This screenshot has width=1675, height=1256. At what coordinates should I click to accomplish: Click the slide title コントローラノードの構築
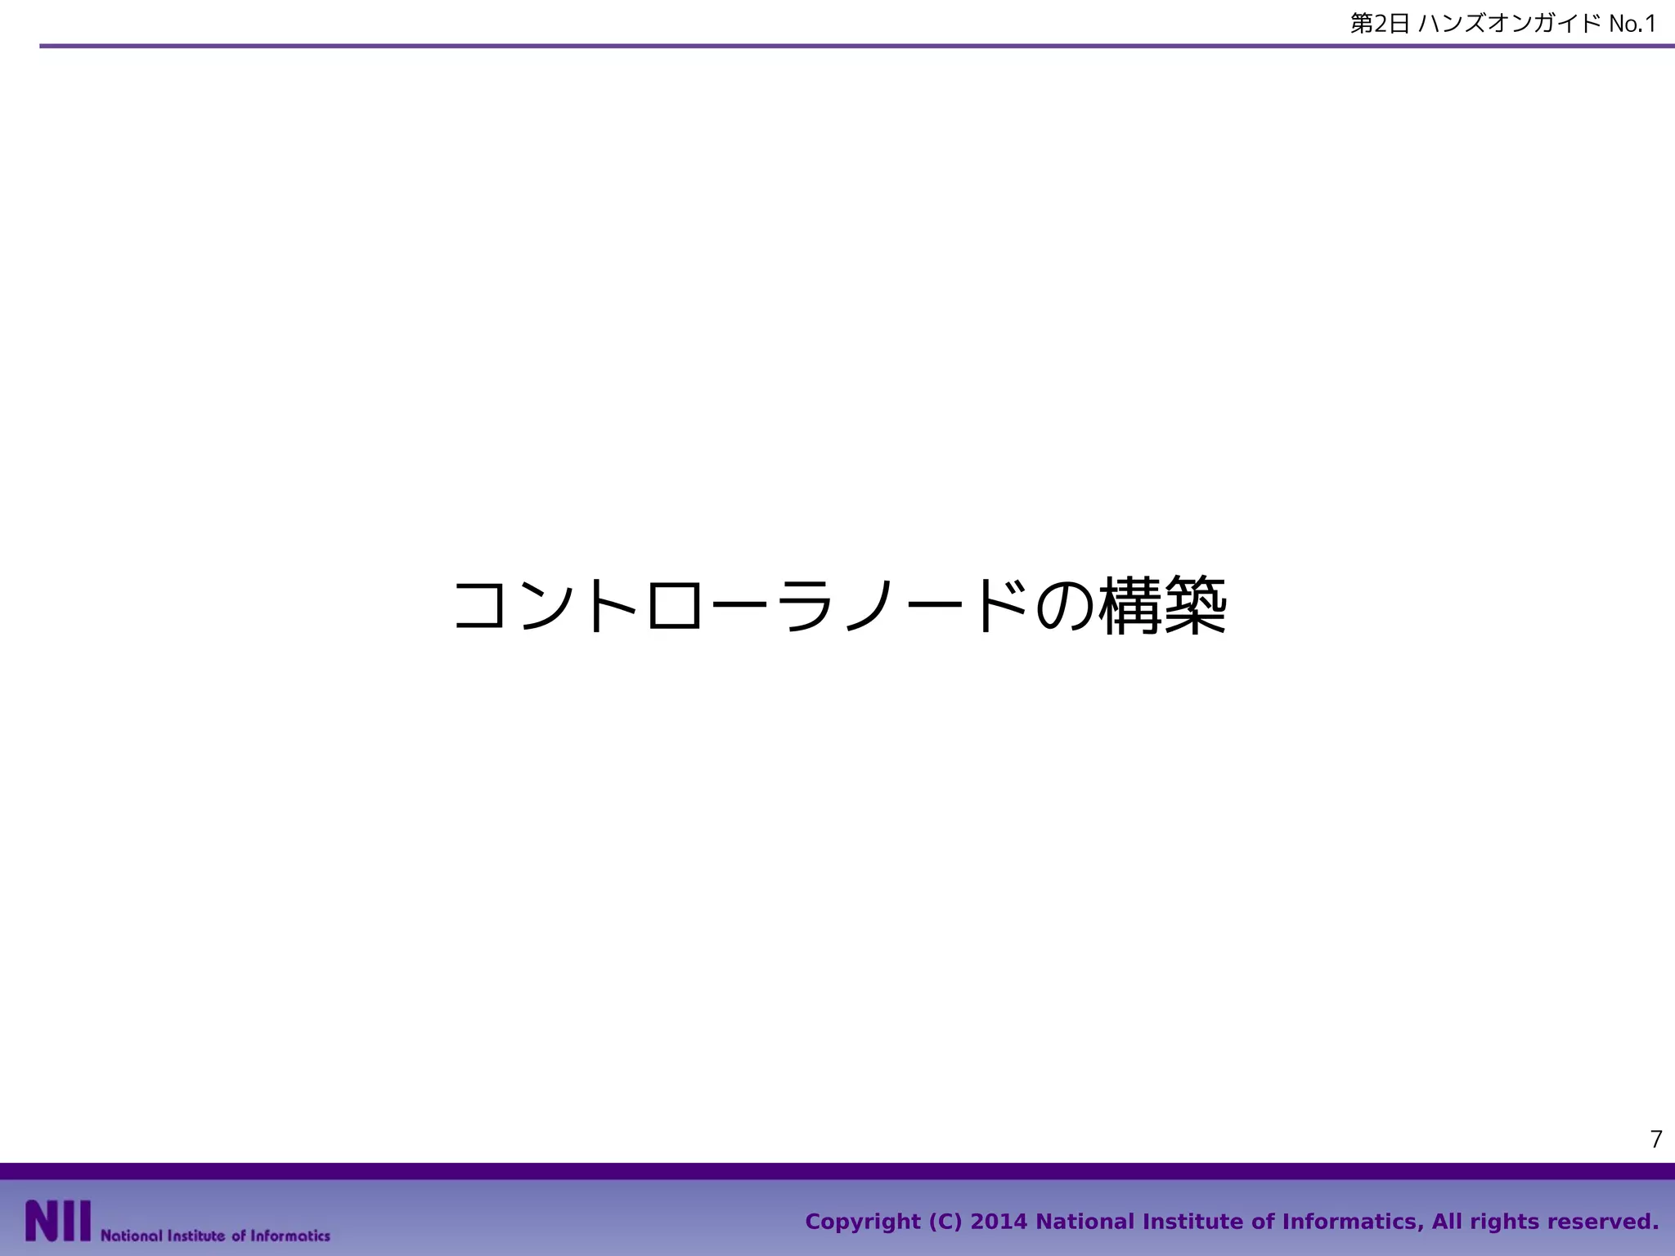839,606
